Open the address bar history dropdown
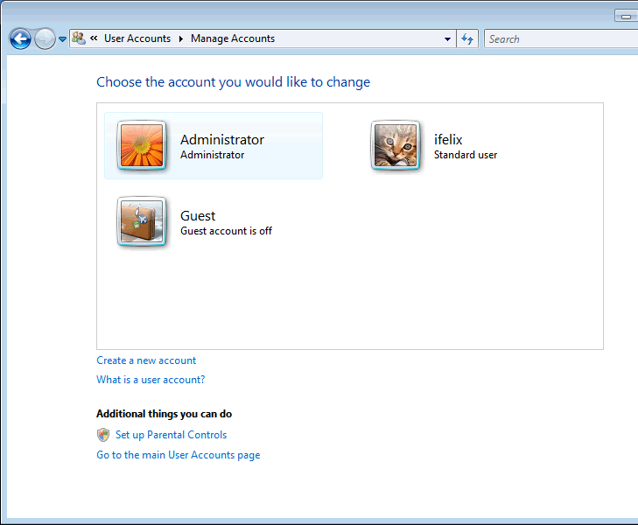 click(447, 38)
